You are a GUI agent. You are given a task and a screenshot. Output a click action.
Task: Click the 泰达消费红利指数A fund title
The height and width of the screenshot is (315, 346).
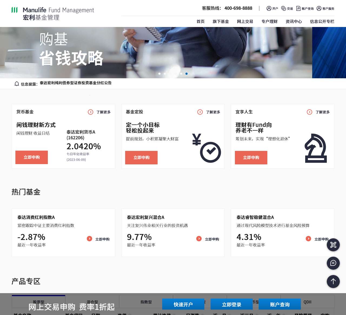pyautogui.click(x=36, y=217)
